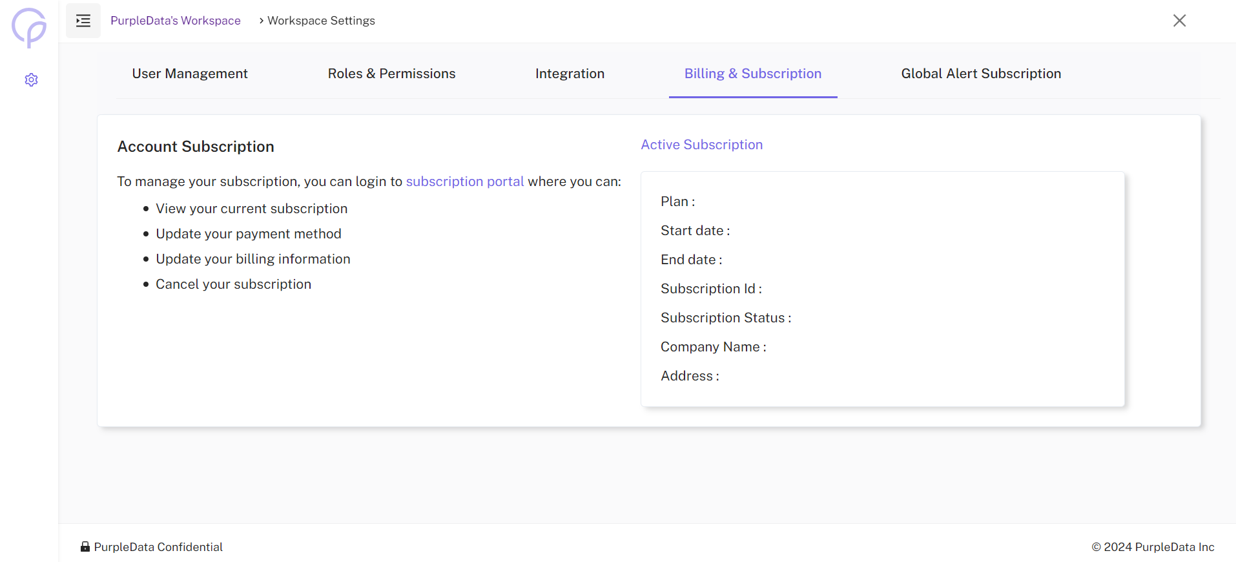The height and width of the screenshot is (562, 1236).
Task: Click 'Cancel your subscription' bullet
Action: [234, 284]
